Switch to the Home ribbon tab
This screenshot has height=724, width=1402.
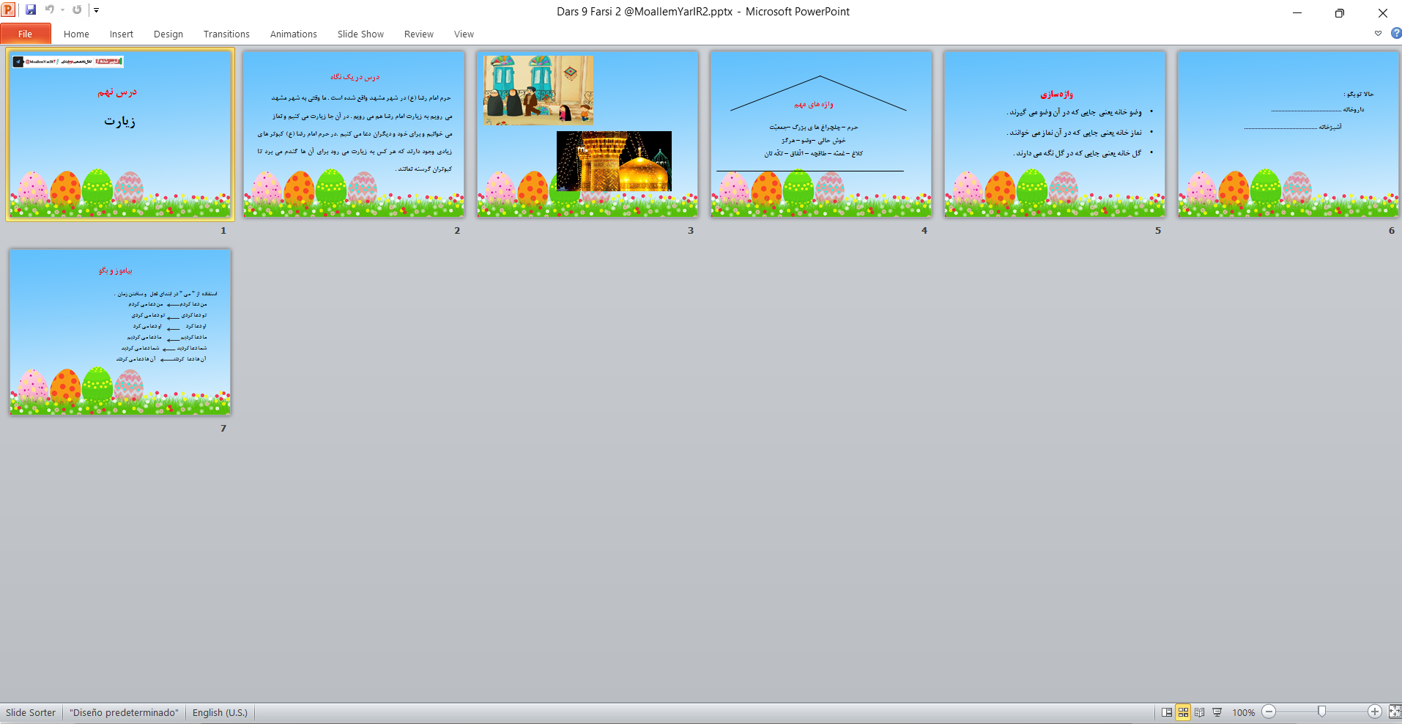(x=76, y=34)
